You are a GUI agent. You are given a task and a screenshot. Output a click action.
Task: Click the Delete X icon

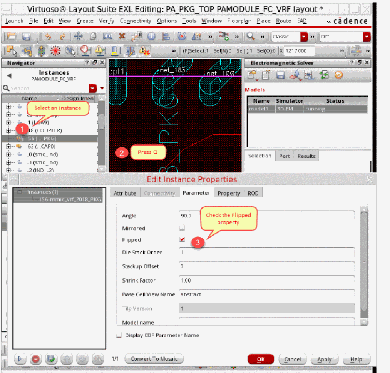tap(122, 36)
